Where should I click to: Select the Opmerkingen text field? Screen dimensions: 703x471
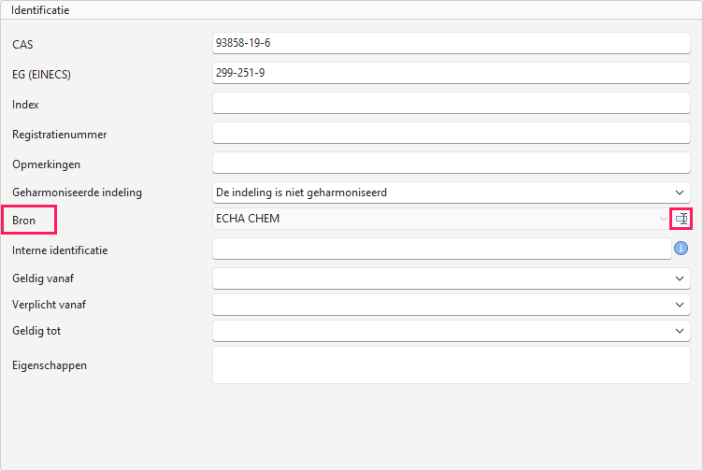(x=451, y=164)
